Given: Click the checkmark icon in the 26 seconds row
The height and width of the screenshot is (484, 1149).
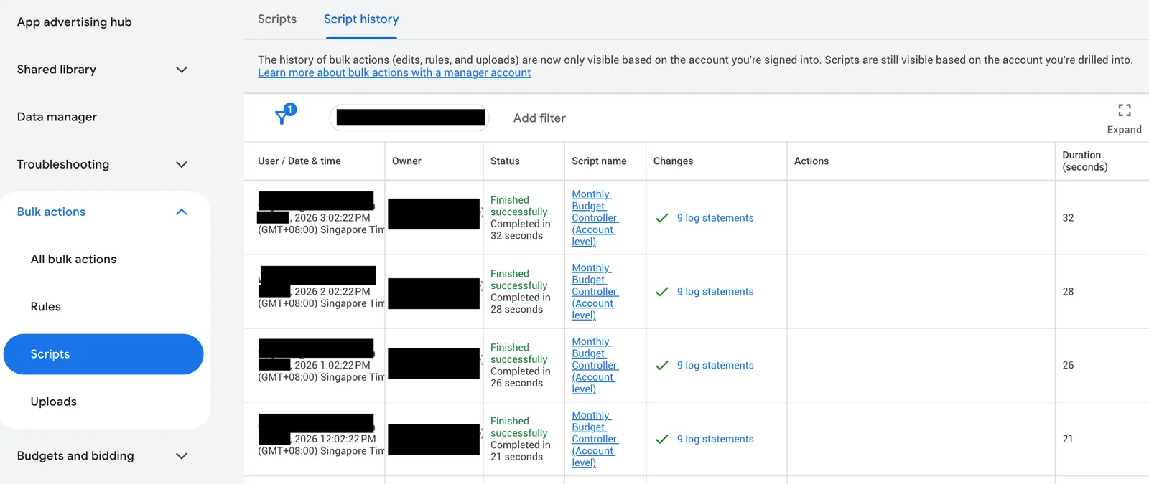Looking at the screenshot, I should [662, 366].
